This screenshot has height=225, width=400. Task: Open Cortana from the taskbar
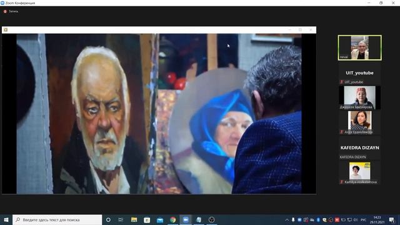[108, 219]
